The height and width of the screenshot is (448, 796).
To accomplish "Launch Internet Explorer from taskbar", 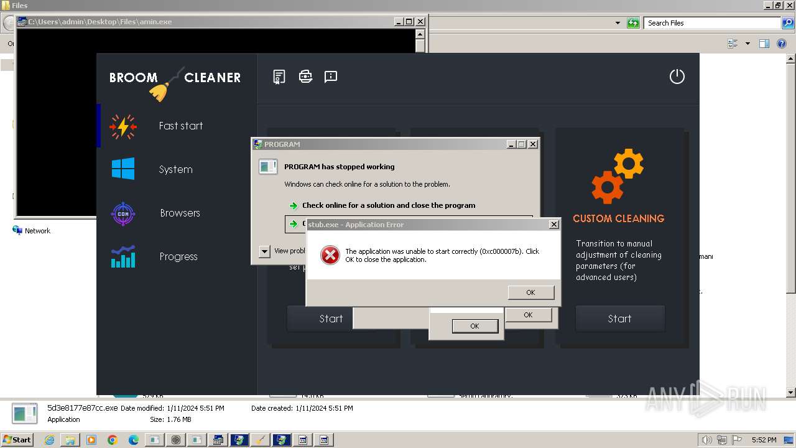I will point(49,440).
